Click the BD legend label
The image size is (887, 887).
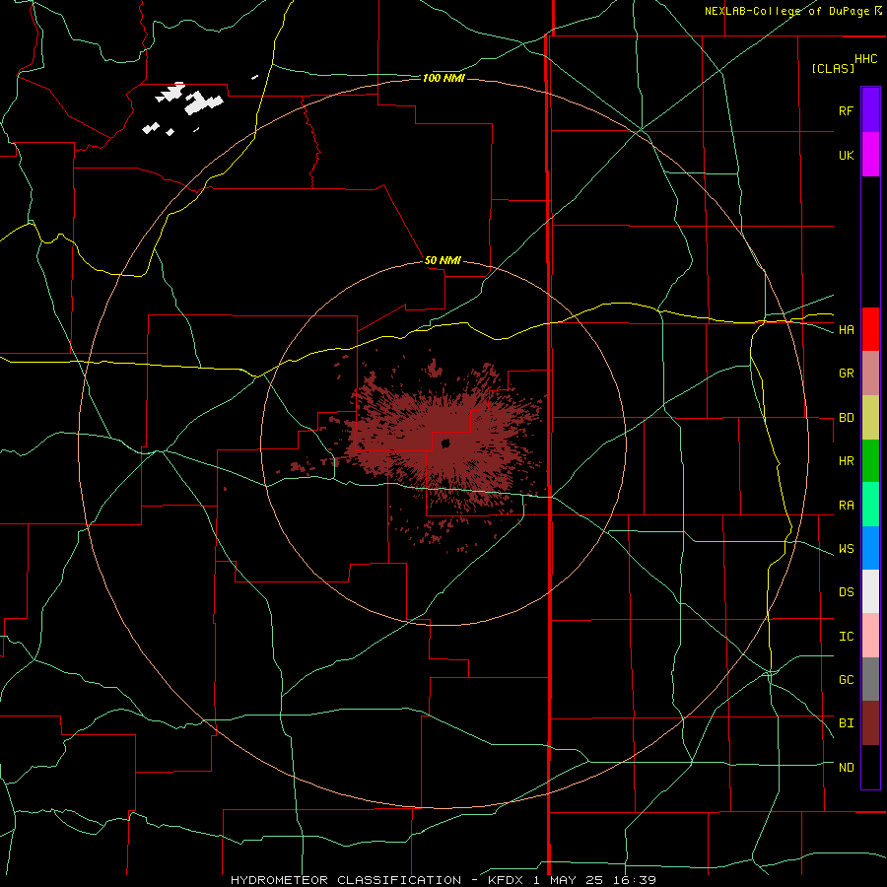pyautogui.click(x=846, y=418)
